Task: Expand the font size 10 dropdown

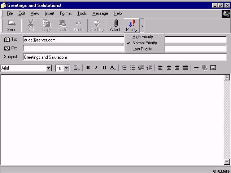Action: (66, 68)
